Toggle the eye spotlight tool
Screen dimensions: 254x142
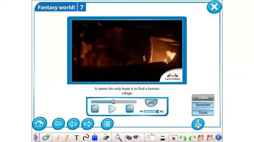tap(136, 137)
